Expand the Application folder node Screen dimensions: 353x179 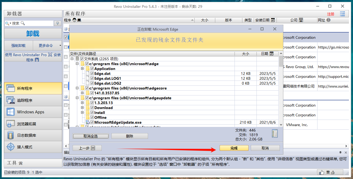point(82,69)
